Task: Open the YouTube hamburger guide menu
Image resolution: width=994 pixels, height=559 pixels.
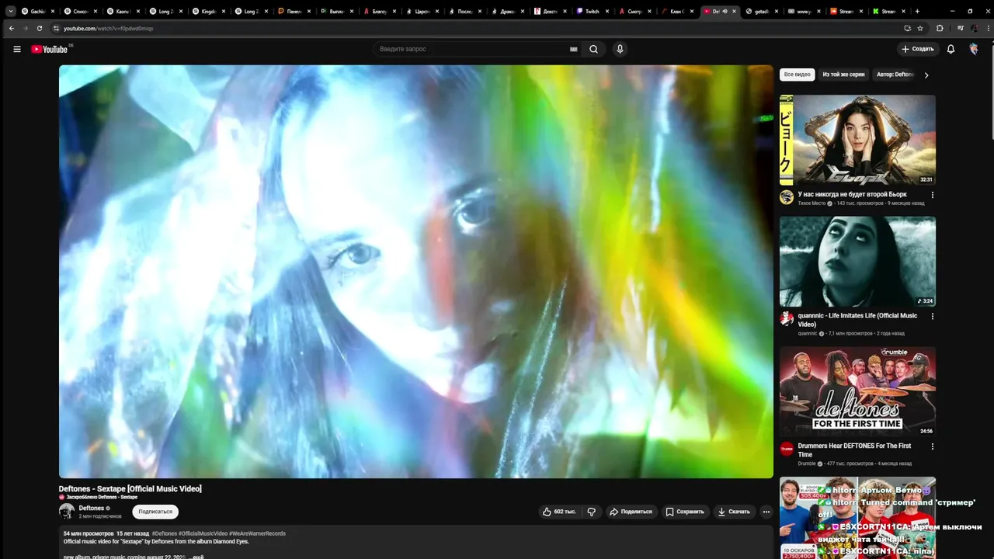Action: point(17,49)
